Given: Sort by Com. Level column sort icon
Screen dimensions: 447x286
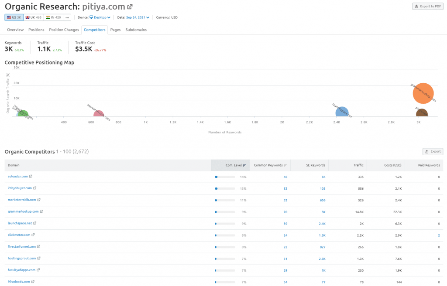Looking at the screenshot, I should pos(244,165).
